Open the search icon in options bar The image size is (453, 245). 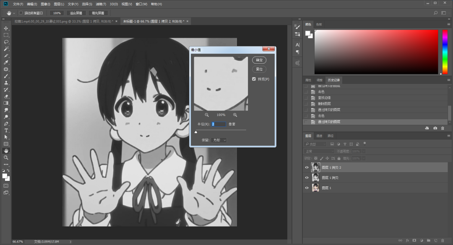(436, 13)
